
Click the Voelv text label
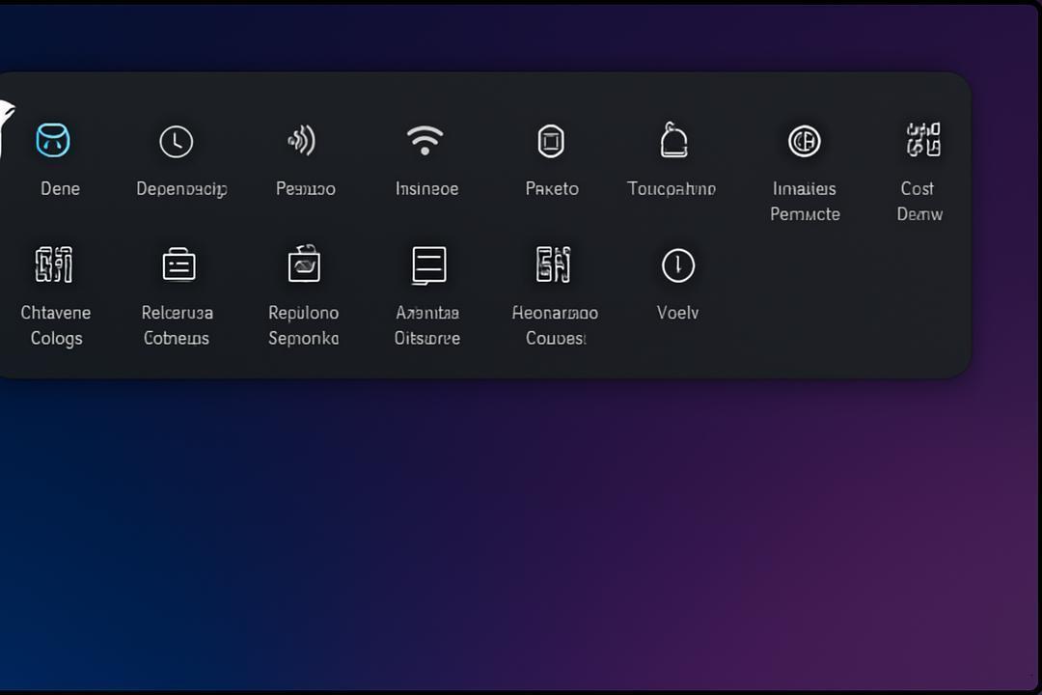pos(677,313)
